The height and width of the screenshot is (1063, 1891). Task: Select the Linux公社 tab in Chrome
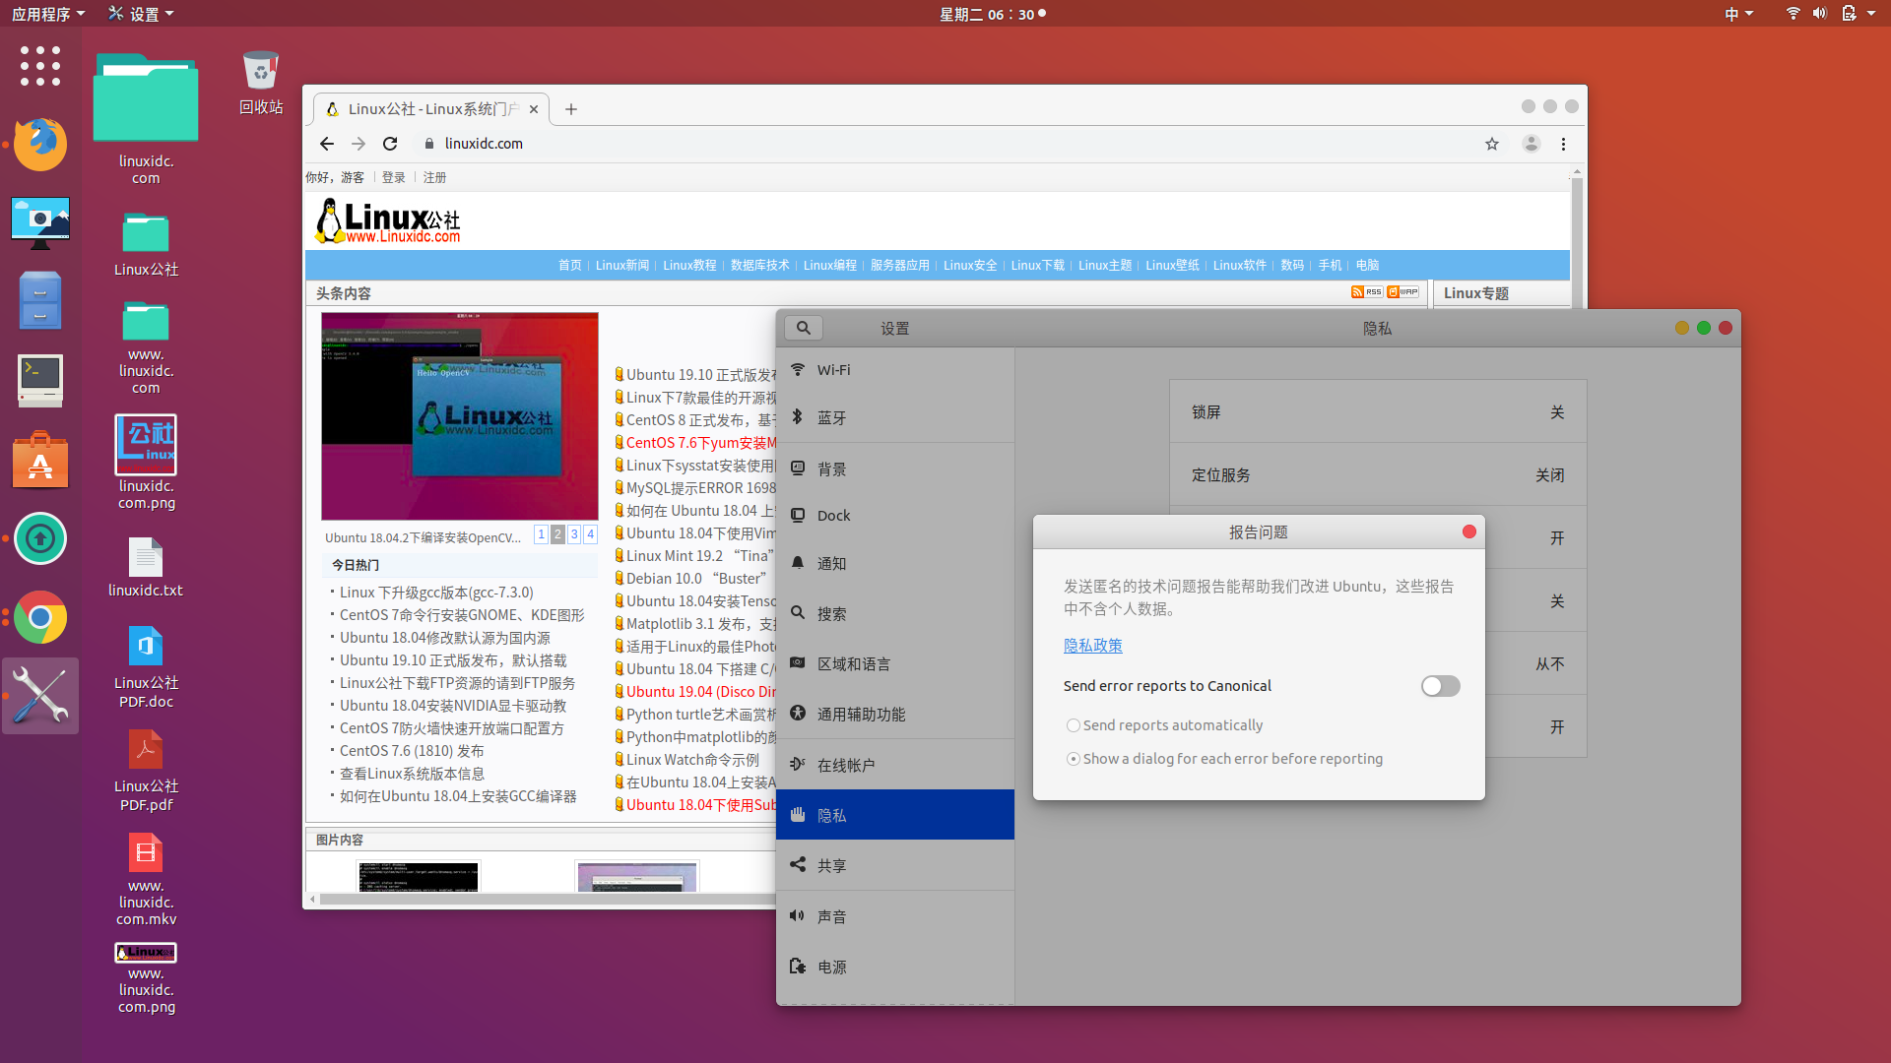point(430,109)
